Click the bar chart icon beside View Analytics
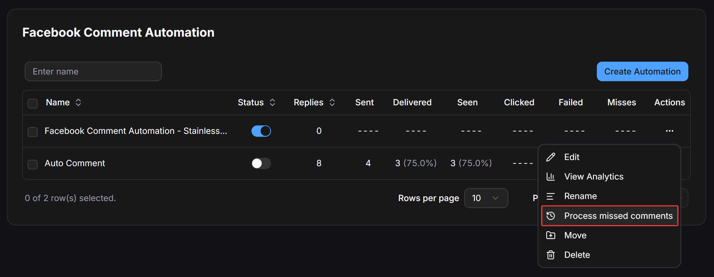 [551, 177]
